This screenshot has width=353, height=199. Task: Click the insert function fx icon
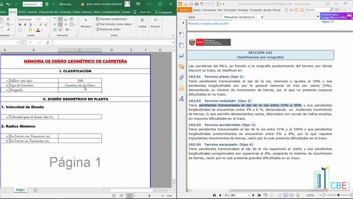point(48,43)
